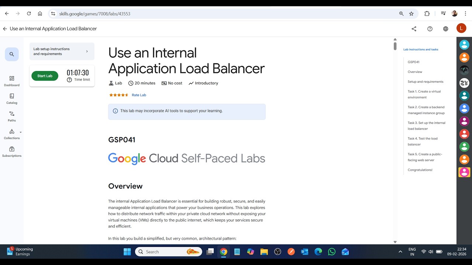This screenshot has height=265, width=472.
Task: Click the Rate Lab link
Action: [139, 95]
